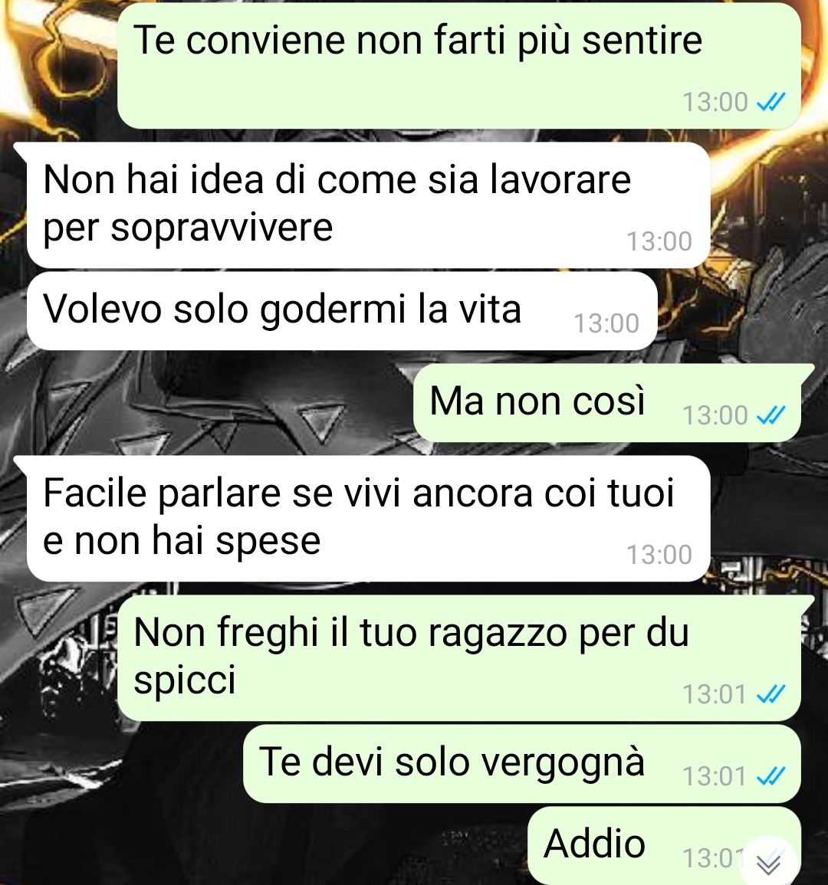The image size is (828, 885).
Task: Tap blue double ticks on 'Ma non così'
Action: tap(770, 415)
